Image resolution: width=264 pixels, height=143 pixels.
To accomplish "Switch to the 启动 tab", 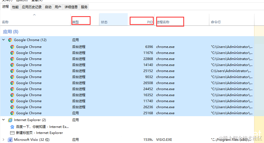I will tap(48, 7).
